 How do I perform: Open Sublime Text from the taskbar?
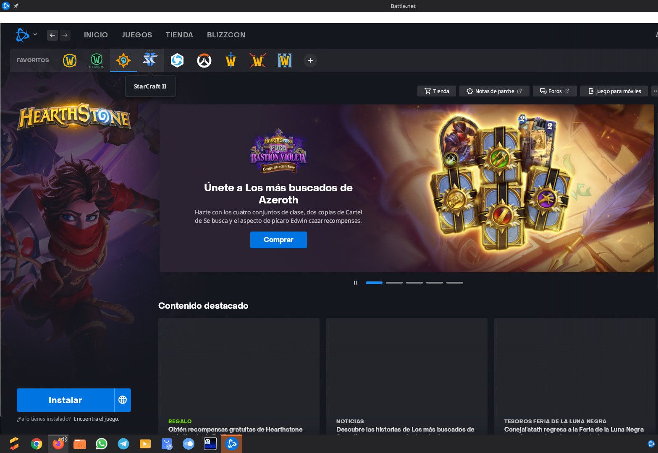(x=14, y=444)
